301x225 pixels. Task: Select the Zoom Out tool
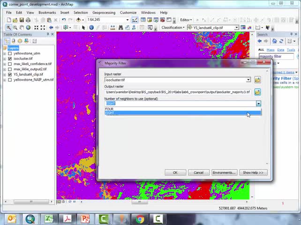click(x=15, y=28)
